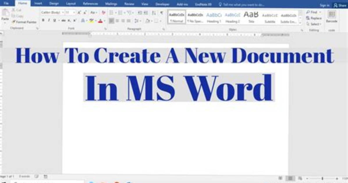Increase font size with grow font icon
Image resolution: width=348 pixels, height=183 pixels.
coord(79,13)
